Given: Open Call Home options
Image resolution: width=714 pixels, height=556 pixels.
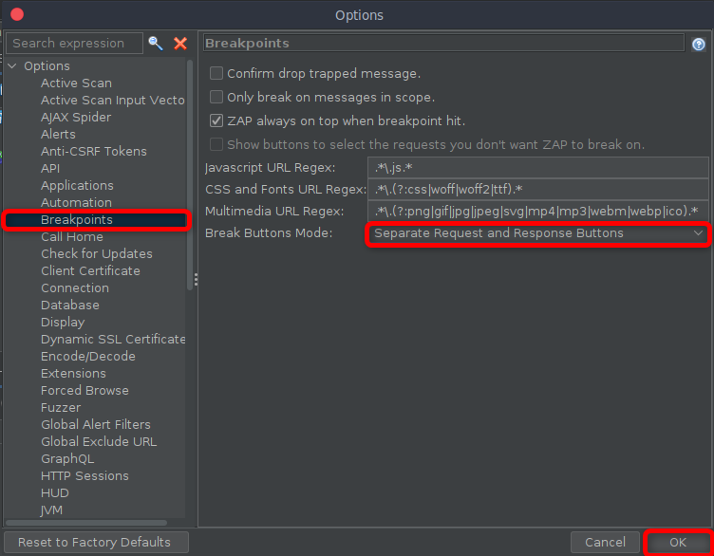Looking at the screenshot, I should coord(72,236).
